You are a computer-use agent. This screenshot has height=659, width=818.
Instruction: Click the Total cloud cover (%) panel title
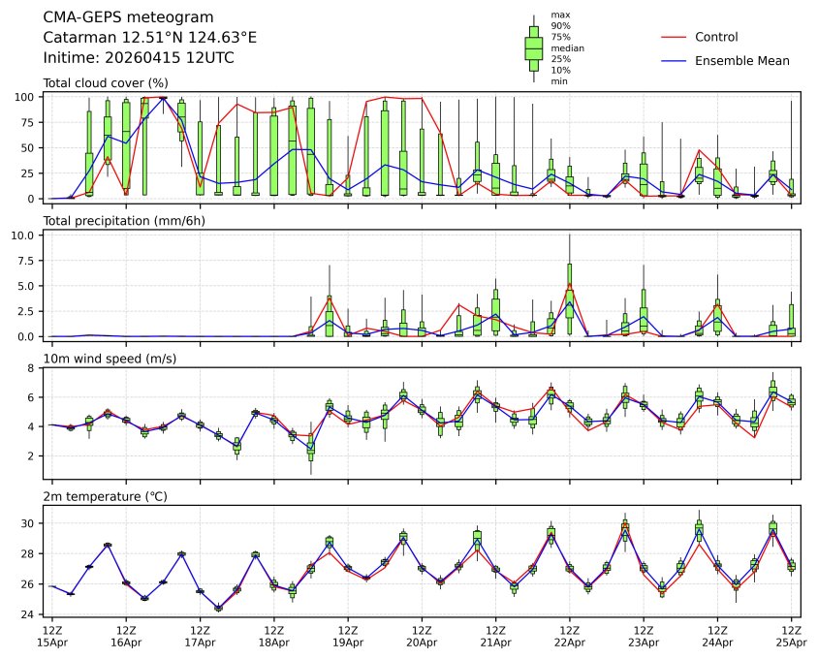point(106,82)
